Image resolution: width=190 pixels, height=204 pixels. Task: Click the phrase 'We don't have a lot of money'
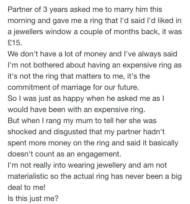click(57, 54)
